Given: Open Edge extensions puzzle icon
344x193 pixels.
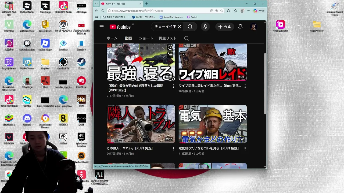Looking at the screenshot, I should pyautogui.click(x=228, y=11).
